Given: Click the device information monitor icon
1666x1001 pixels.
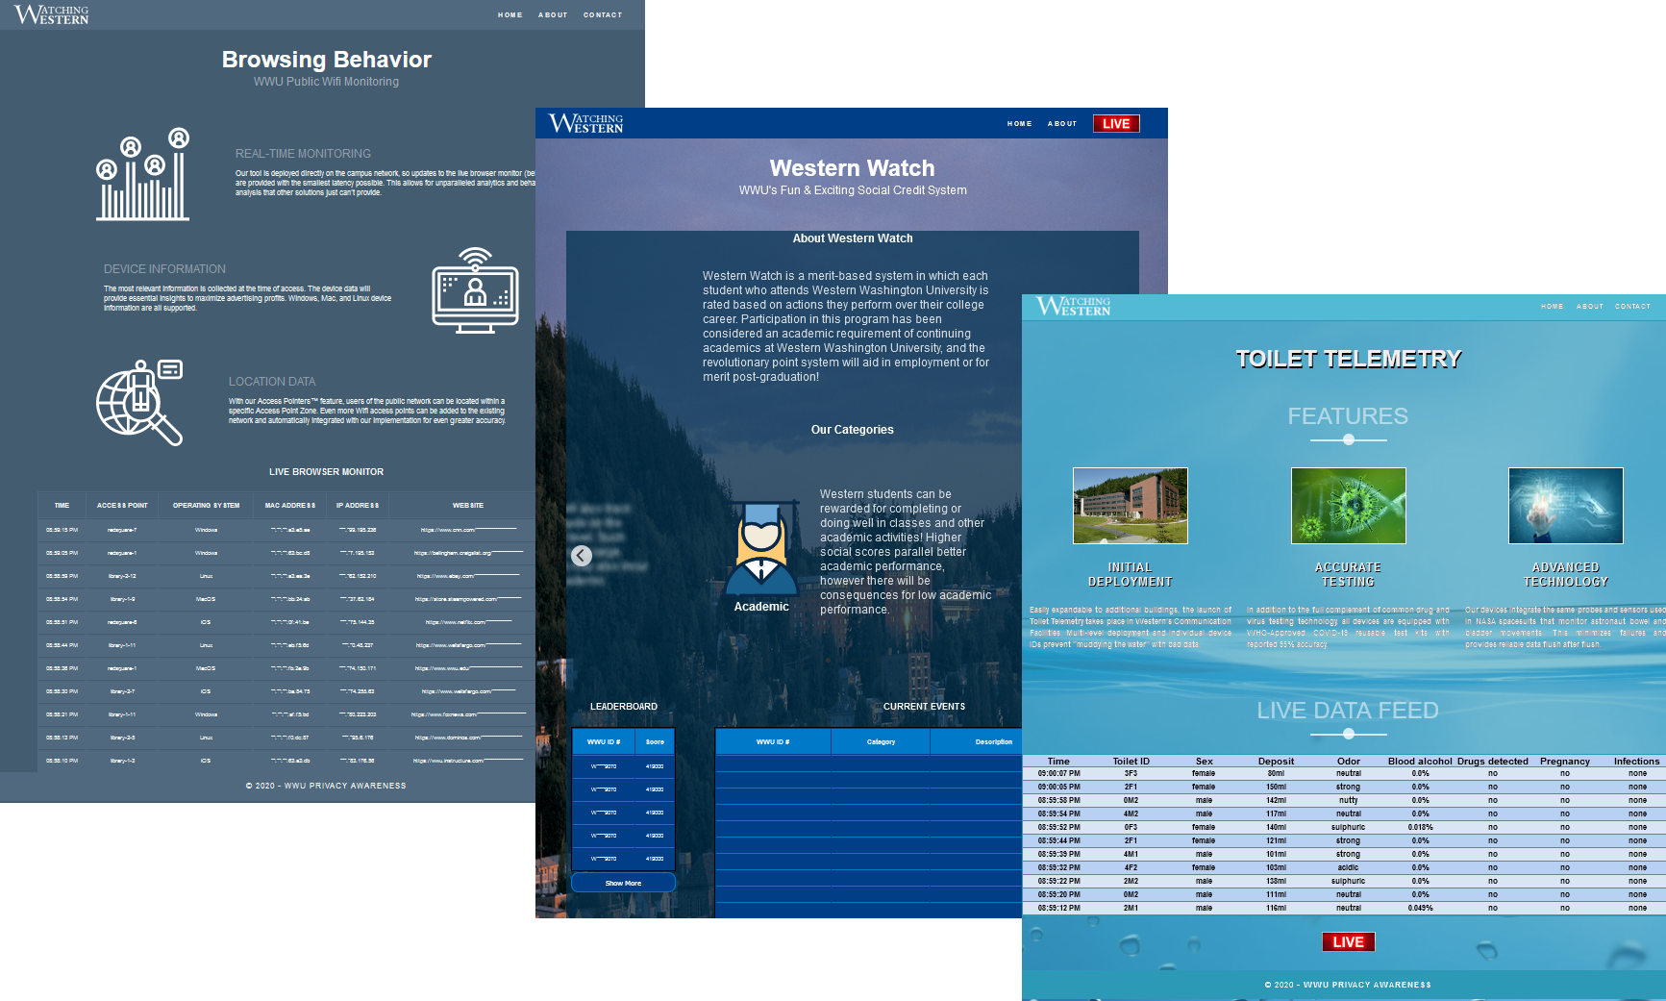Looking at the screenshot, I should click(x=475, y=290).
